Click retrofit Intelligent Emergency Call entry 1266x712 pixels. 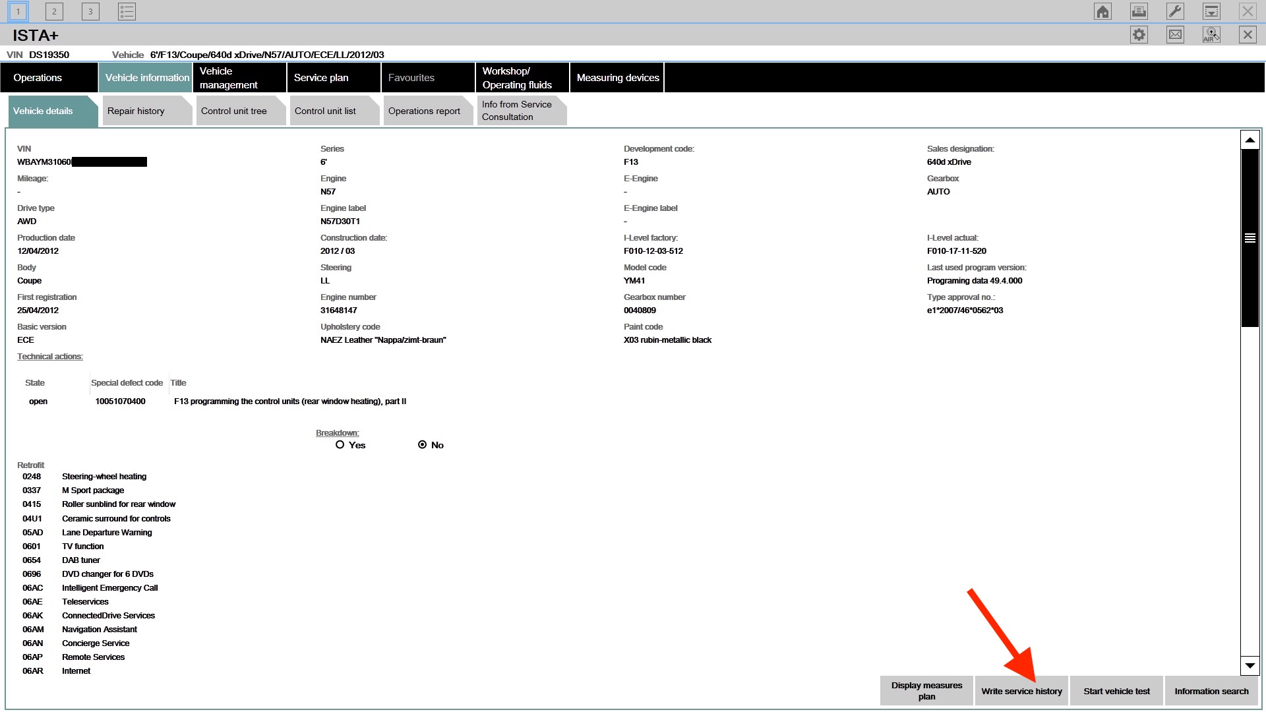click(x=110, y=588)
